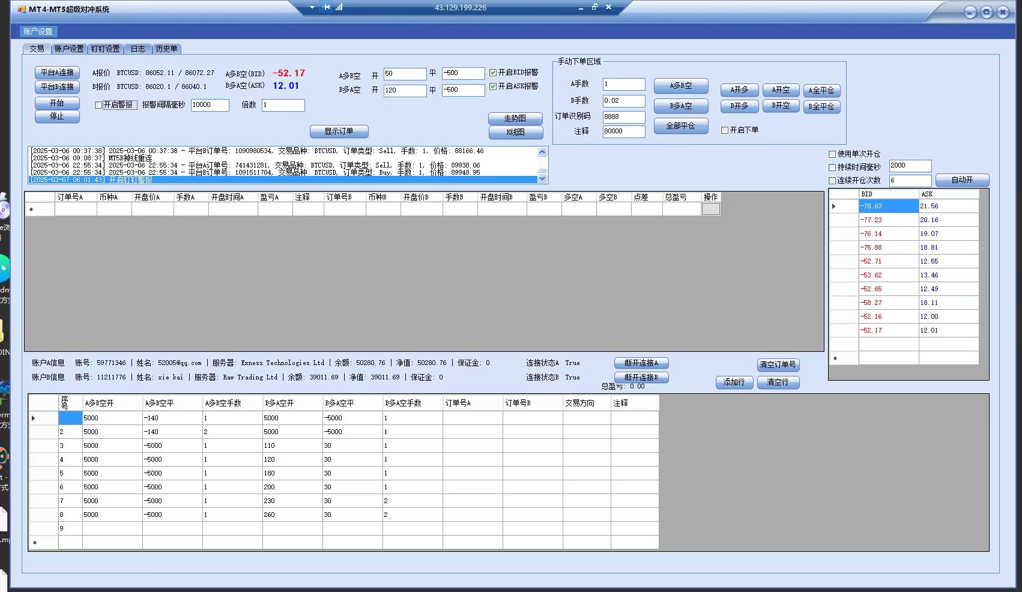Click the signal strength icon in connection bar

pyautogui.click(x=339, y=7)
